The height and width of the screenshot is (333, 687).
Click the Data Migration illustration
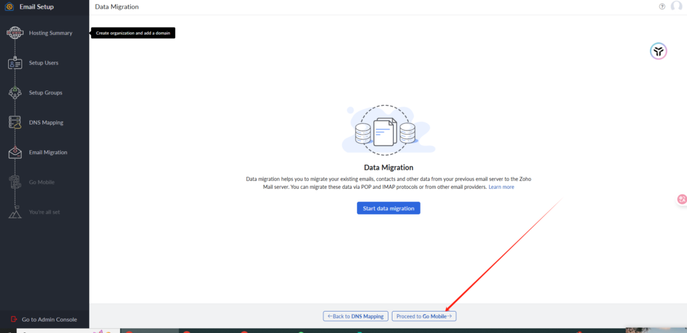388,130
